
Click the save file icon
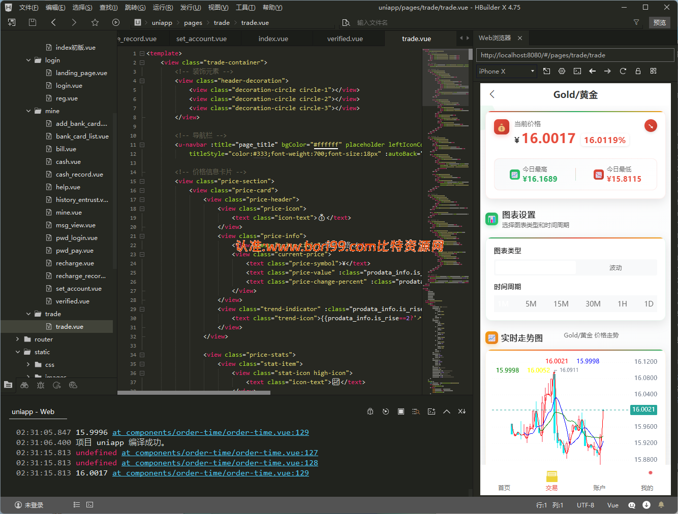pos(33,22)
